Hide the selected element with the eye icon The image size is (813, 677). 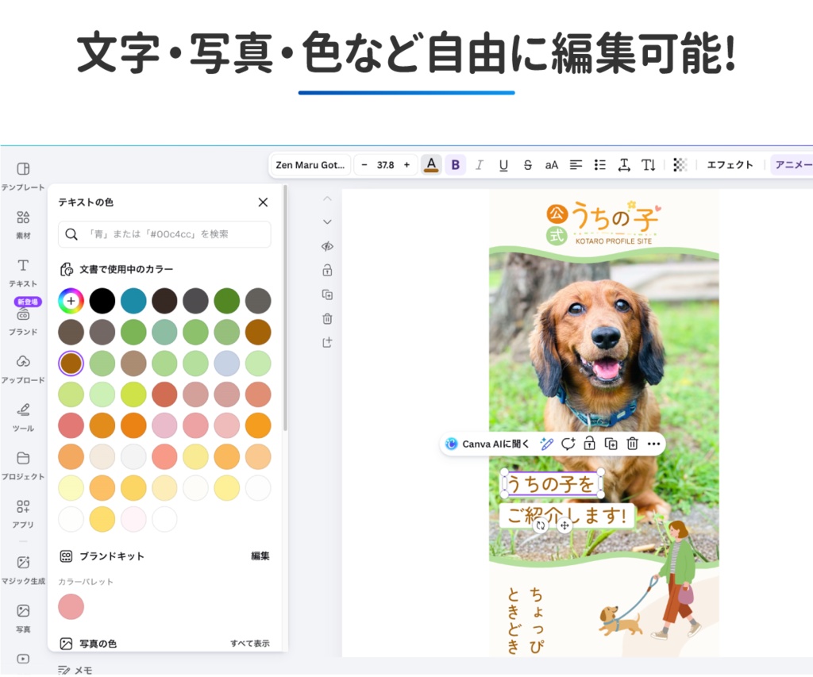click(x=327, y=246)
